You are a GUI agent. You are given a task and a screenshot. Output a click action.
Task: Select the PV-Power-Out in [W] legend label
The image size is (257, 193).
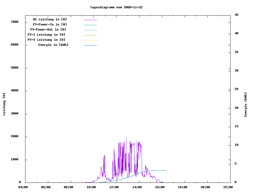pos(48,29)
